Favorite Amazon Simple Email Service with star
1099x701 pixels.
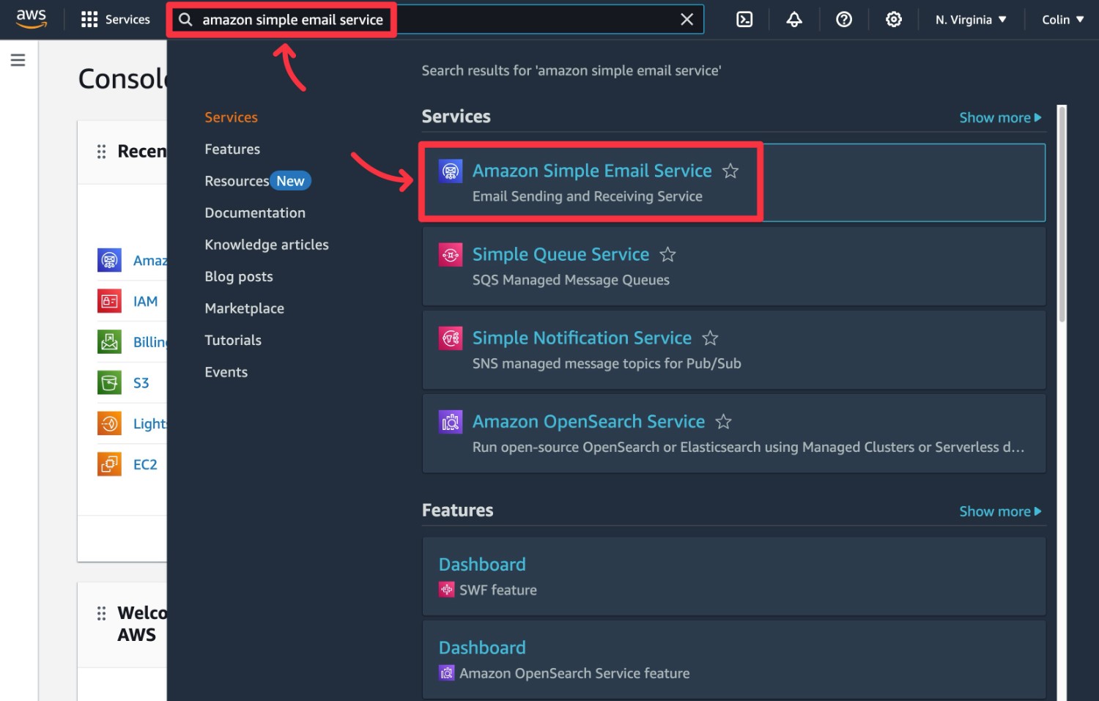(x=730, y=171)
